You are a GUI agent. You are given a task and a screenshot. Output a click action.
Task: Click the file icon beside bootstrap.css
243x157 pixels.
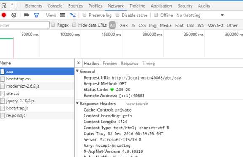pos(3,79)
